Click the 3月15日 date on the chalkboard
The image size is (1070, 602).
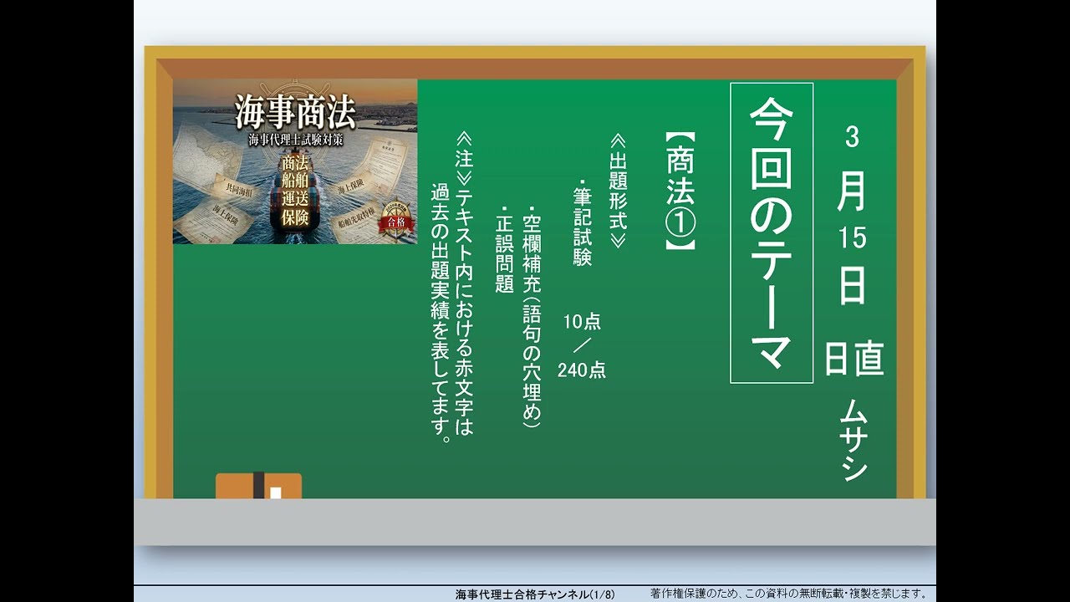(852, 217)
